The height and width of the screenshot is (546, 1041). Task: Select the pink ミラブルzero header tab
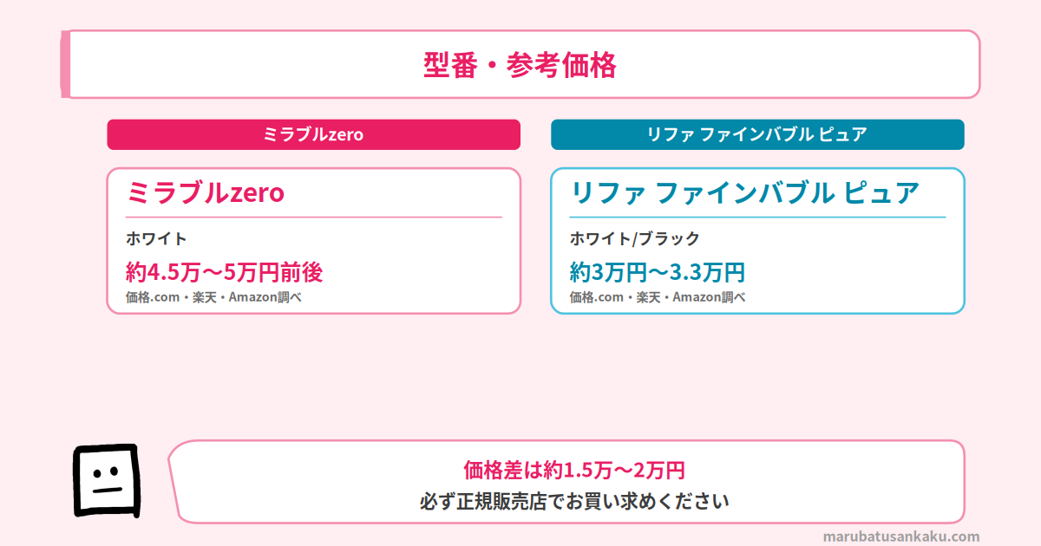(313, 134)
